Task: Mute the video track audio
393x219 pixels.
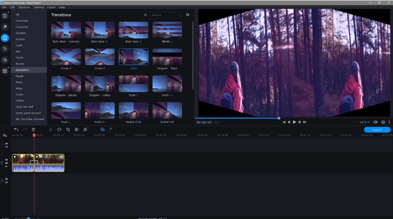Action: tap(7, 163)
